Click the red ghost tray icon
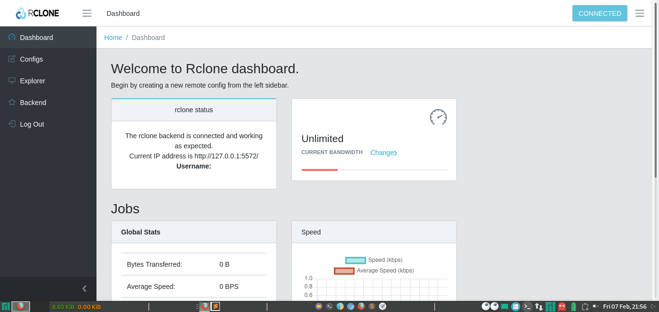 [x=562, y=306]
